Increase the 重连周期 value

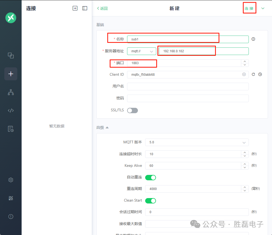[245, 187]
